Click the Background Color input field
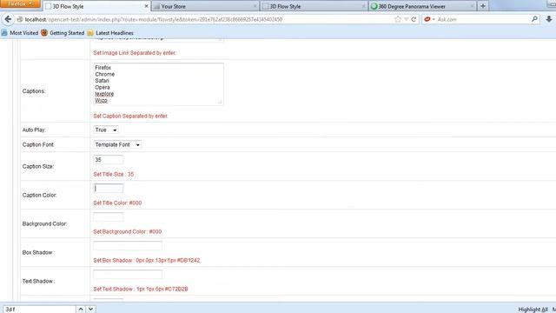Screen dimensions: 556x313 (108, 217)
